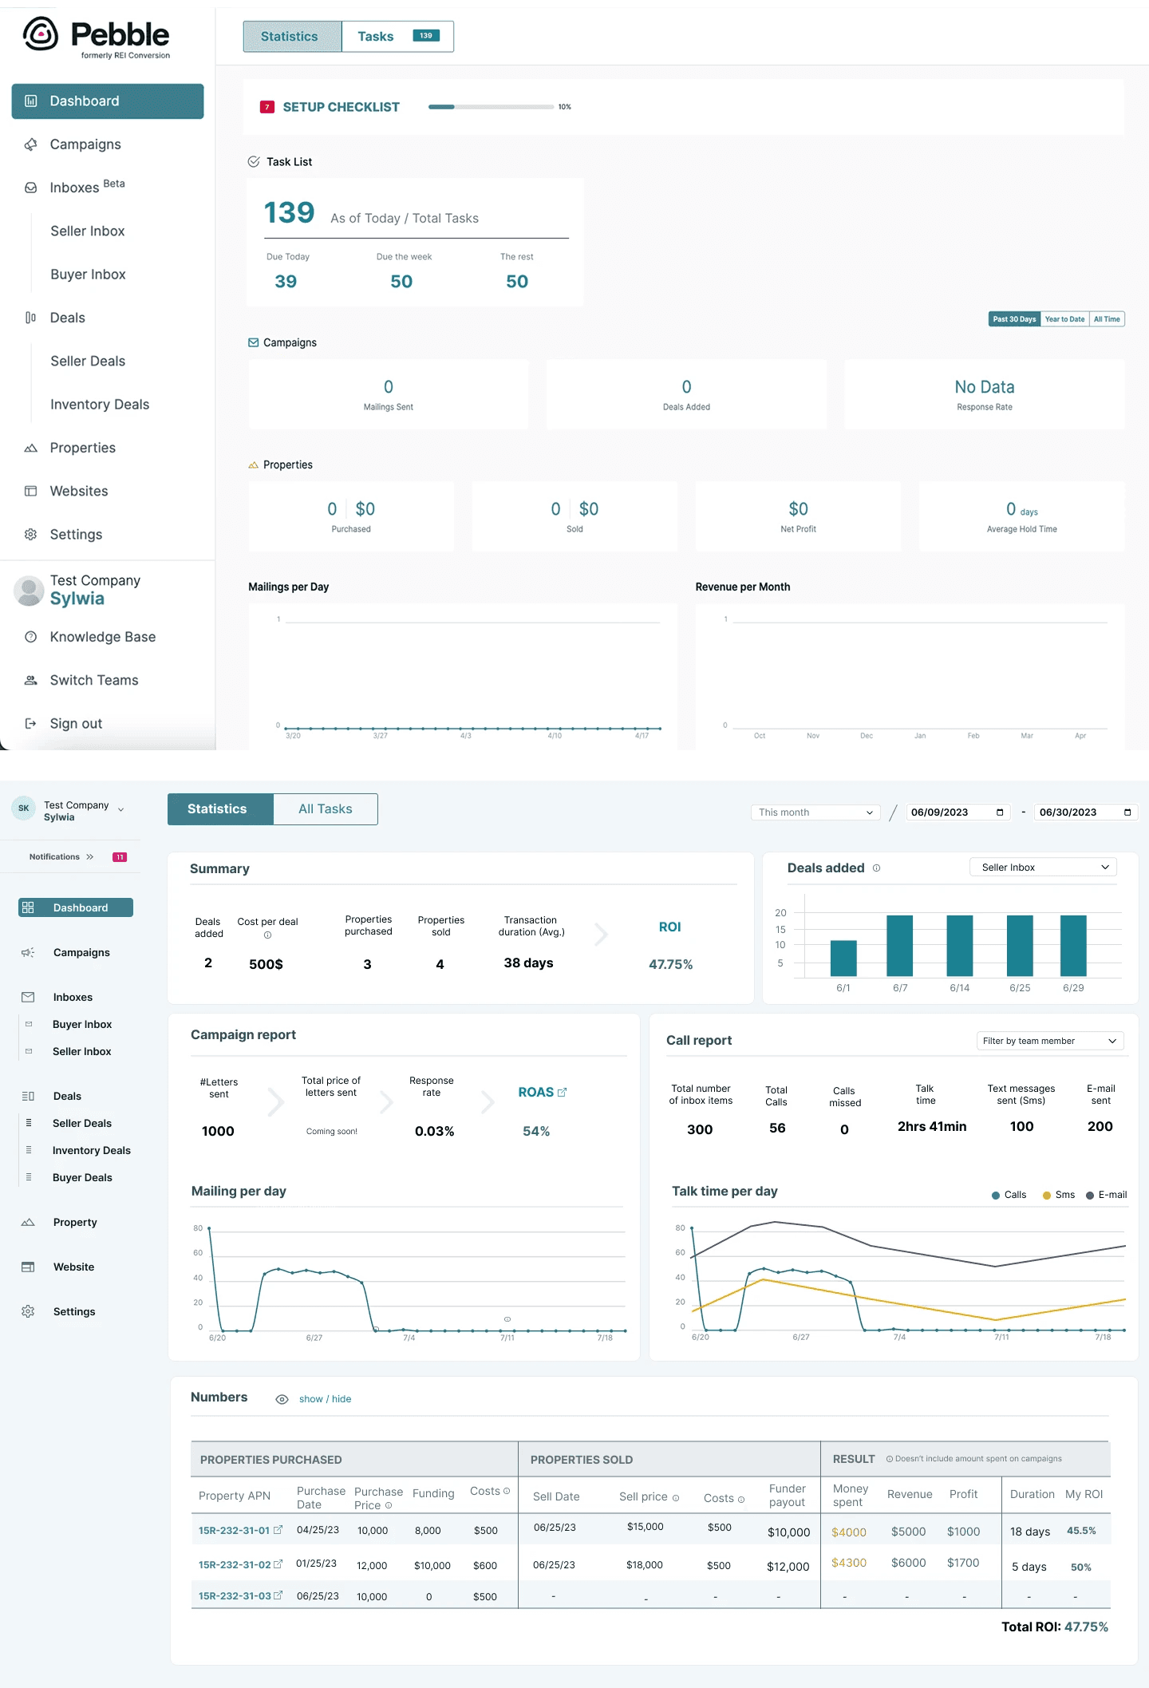Image resolution: width=1149 pixels, height=1688 pixels.
Task: Click the Knowledge Base help icon
Action: point(31,637)
